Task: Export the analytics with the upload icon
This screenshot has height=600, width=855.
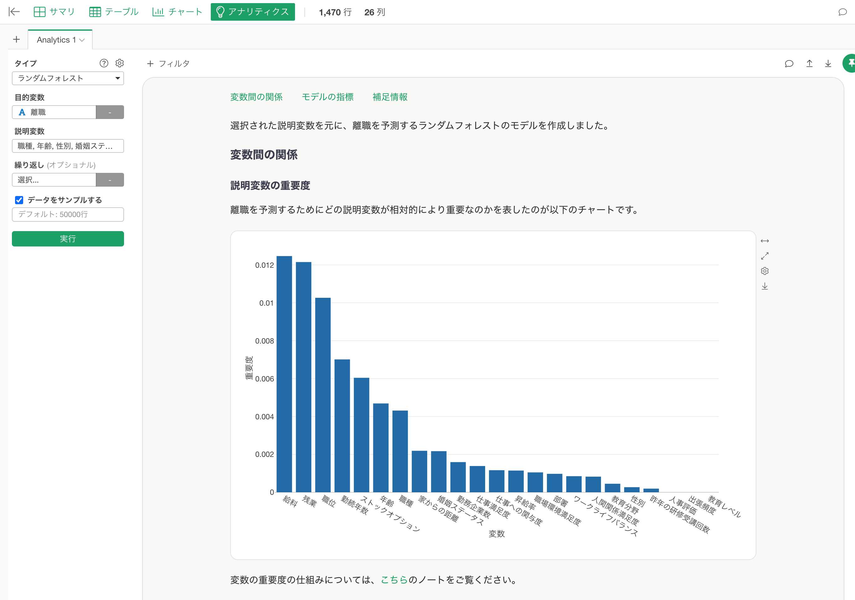Action: 809,63
